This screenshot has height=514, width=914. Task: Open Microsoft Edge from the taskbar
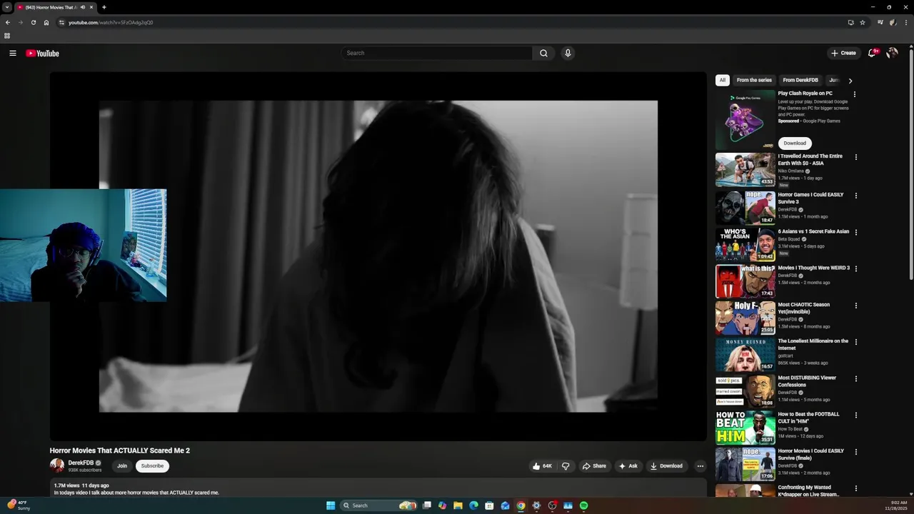pyautogui.click(x=473, y=505)
